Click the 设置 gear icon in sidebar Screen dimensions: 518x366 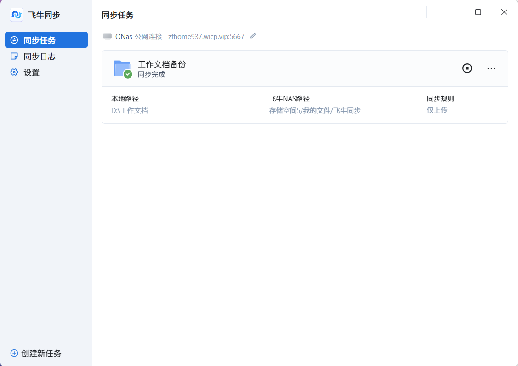click(x=14, y=72)
